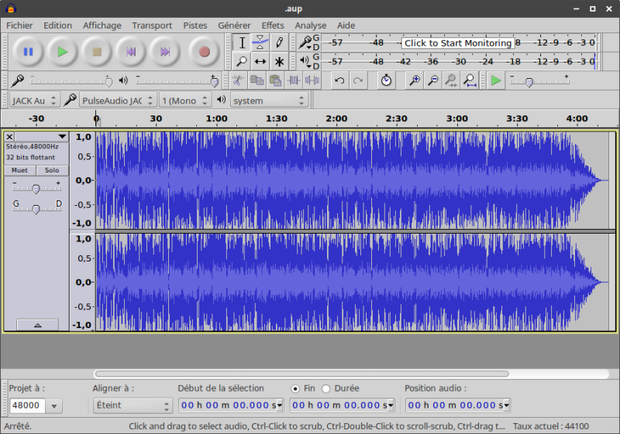Viewport: 620px width, 434px height.
Task: Click the Undo arrow icon
Action: (339, 80)
